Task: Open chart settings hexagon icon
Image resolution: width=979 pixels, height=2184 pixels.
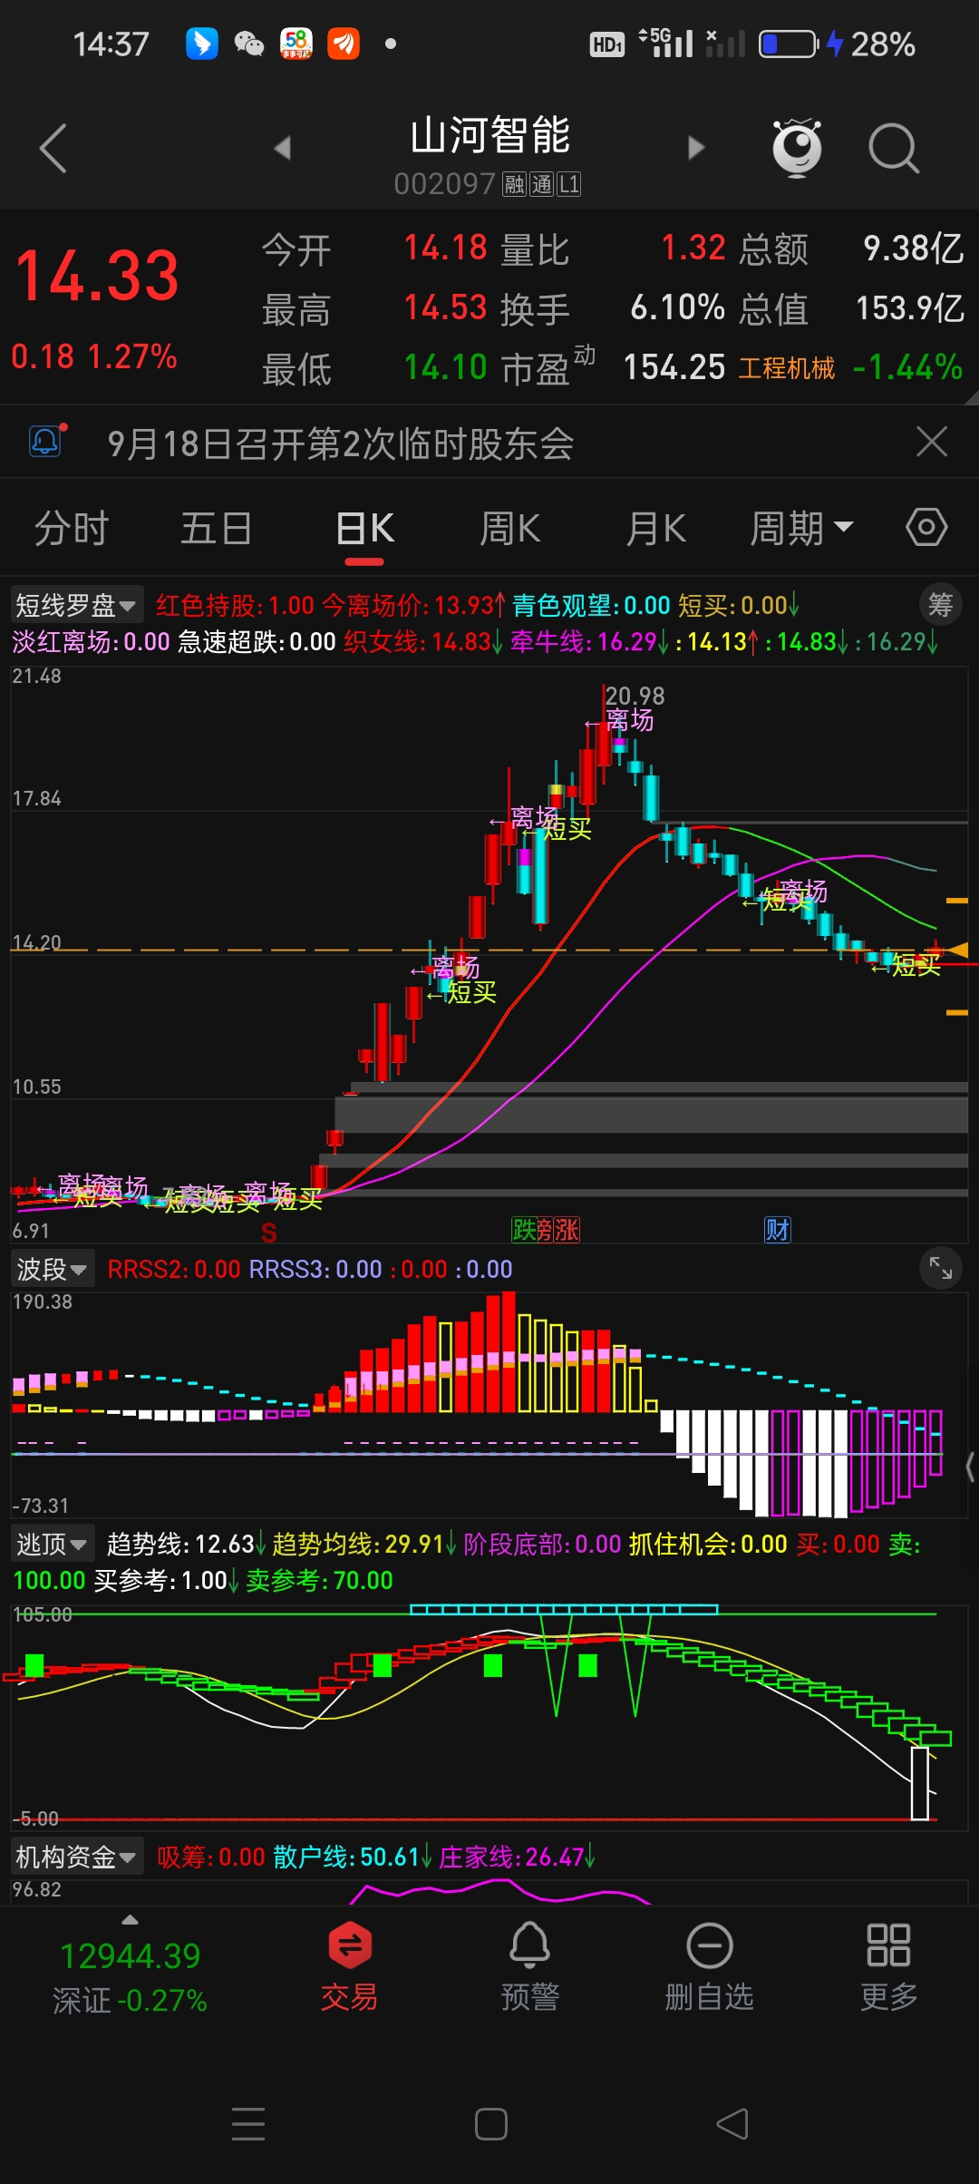Action: [x=926, y=527]
